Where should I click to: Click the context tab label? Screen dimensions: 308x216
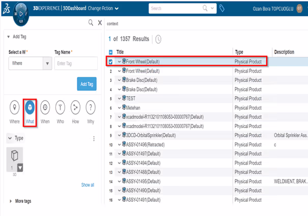[x=113, y=24]
